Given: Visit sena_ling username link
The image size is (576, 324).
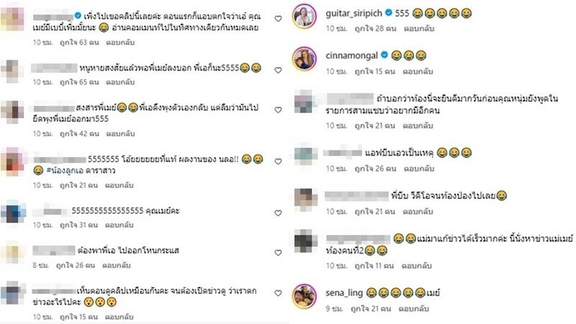Looking at the screenshot, I should pos(344,293).
